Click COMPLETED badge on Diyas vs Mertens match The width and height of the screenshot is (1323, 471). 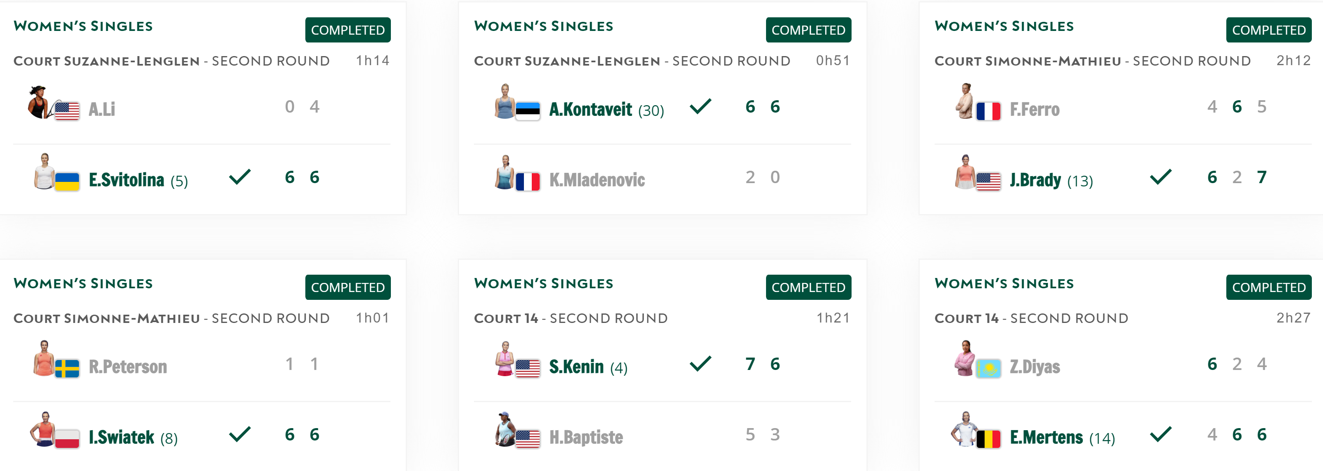1268,287
